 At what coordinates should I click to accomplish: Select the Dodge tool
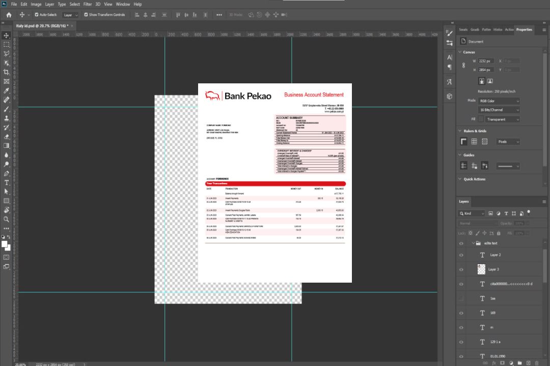click(6, 164)
